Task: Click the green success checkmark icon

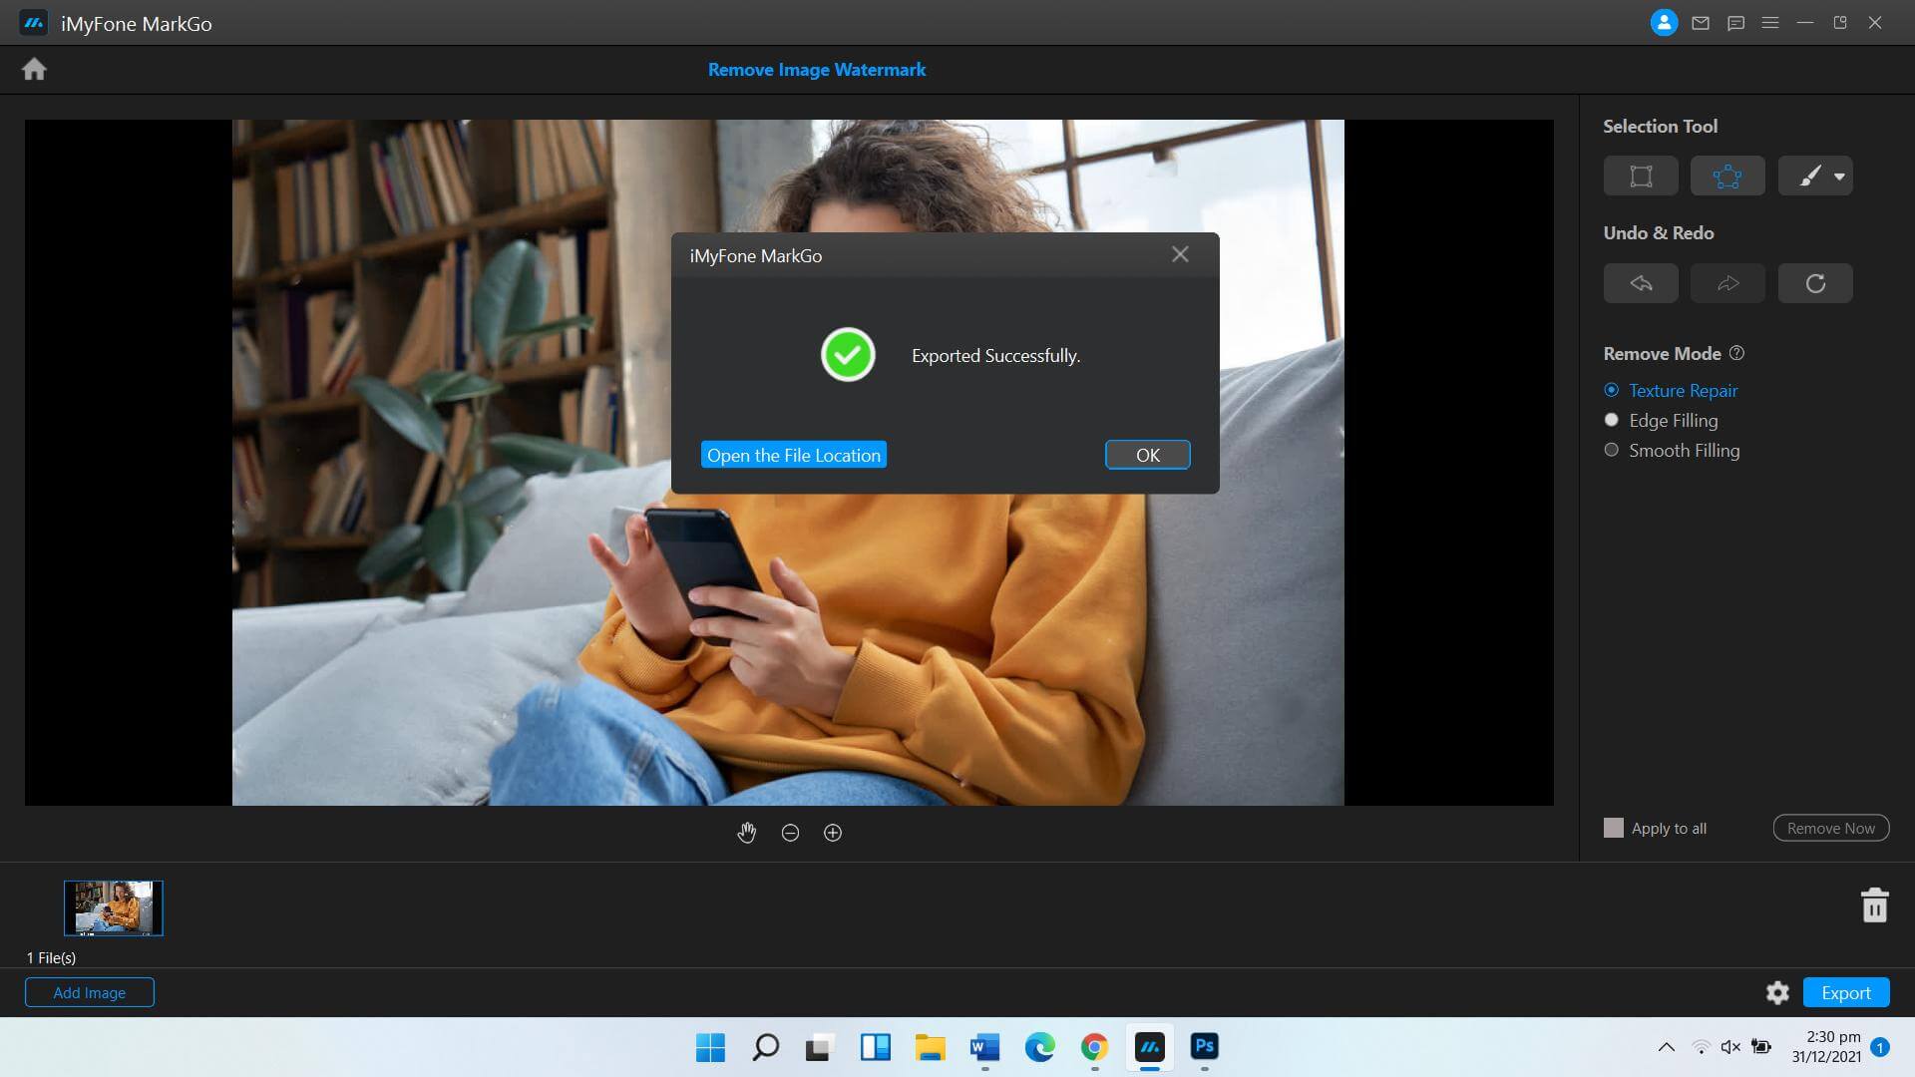Action: pos(848,355)
